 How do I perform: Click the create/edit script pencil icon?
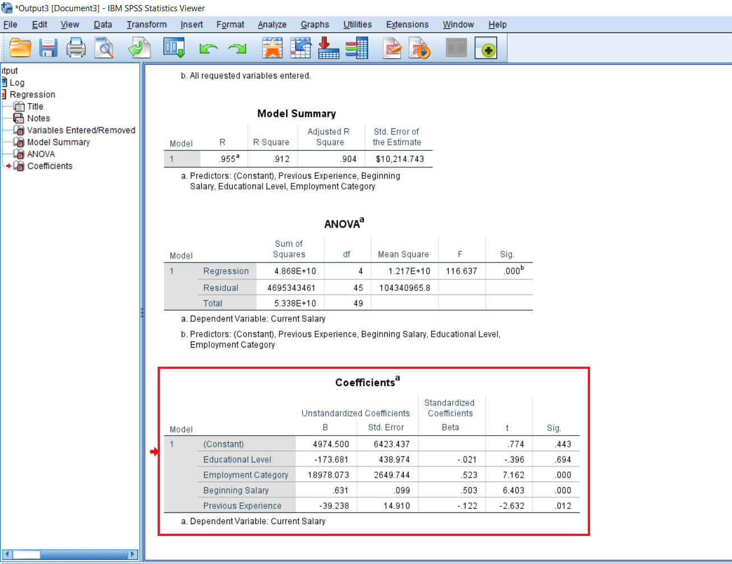[392, 48]
